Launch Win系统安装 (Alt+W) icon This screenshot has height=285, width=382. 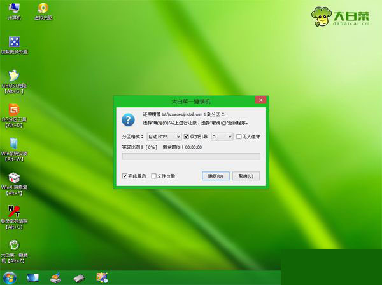[14, 150]
